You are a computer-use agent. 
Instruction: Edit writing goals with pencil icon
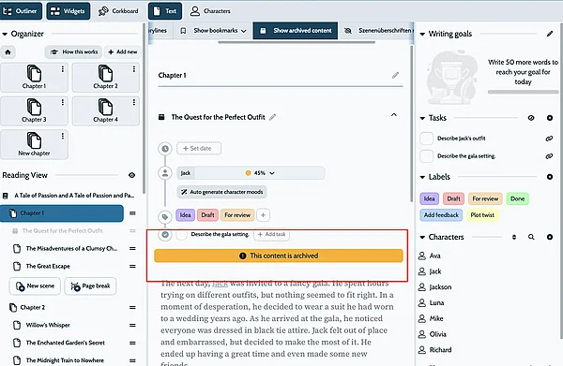(550, 34)
